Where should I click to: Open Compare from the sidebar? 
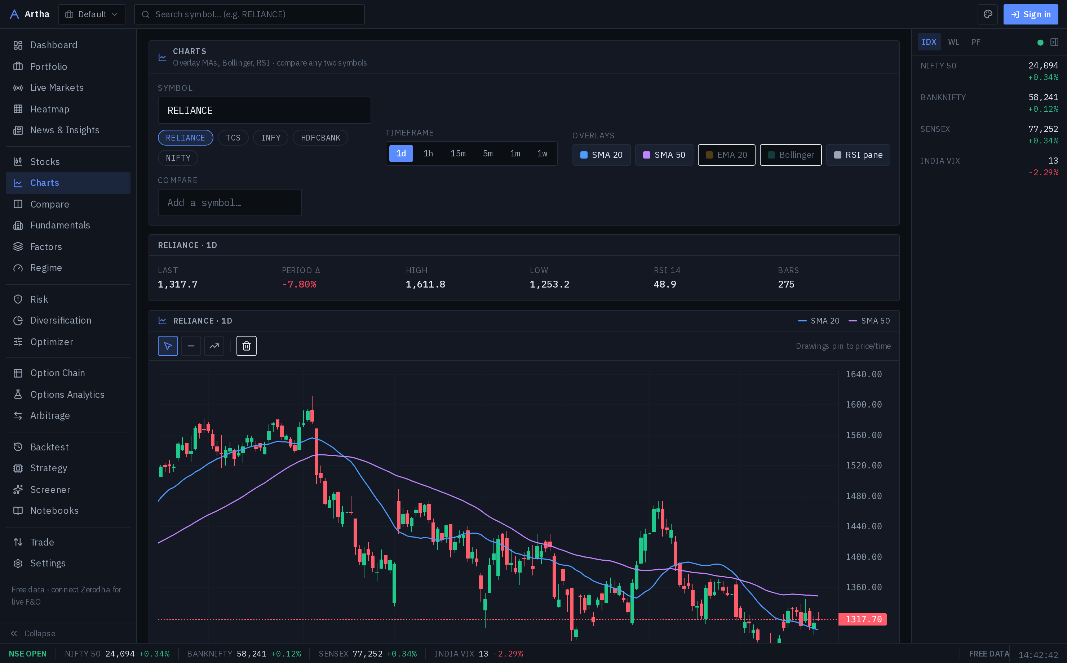(68, 204)
